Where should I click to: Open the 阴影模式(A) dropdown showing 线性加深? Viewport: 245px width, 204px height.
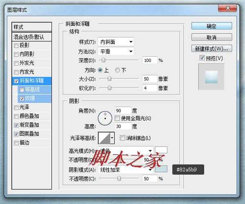coord(125,170)
